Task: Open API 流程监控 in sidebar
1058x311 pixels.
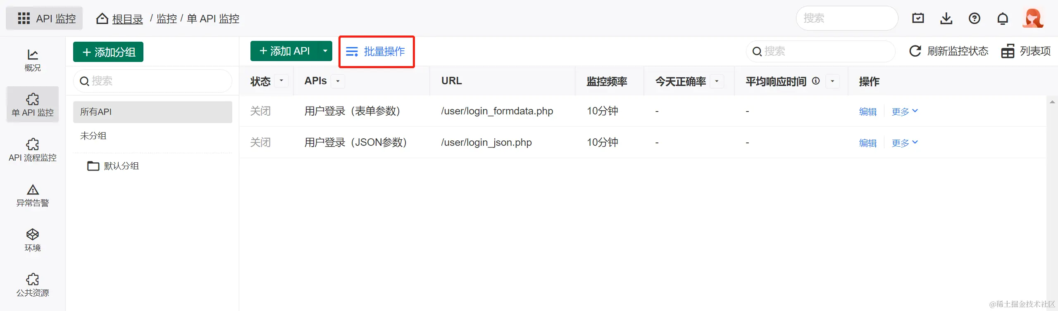Action: pos(33,150)
